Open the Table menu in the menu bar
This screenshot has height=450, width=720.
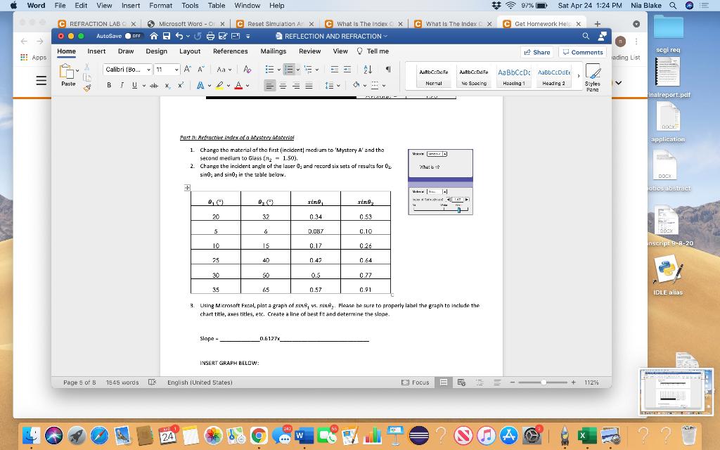(x=216, y=6)
